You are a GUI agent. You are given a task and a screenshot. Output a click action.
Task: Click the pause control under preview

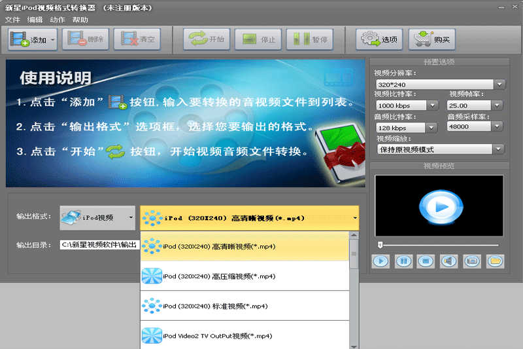tap(403, 261)
